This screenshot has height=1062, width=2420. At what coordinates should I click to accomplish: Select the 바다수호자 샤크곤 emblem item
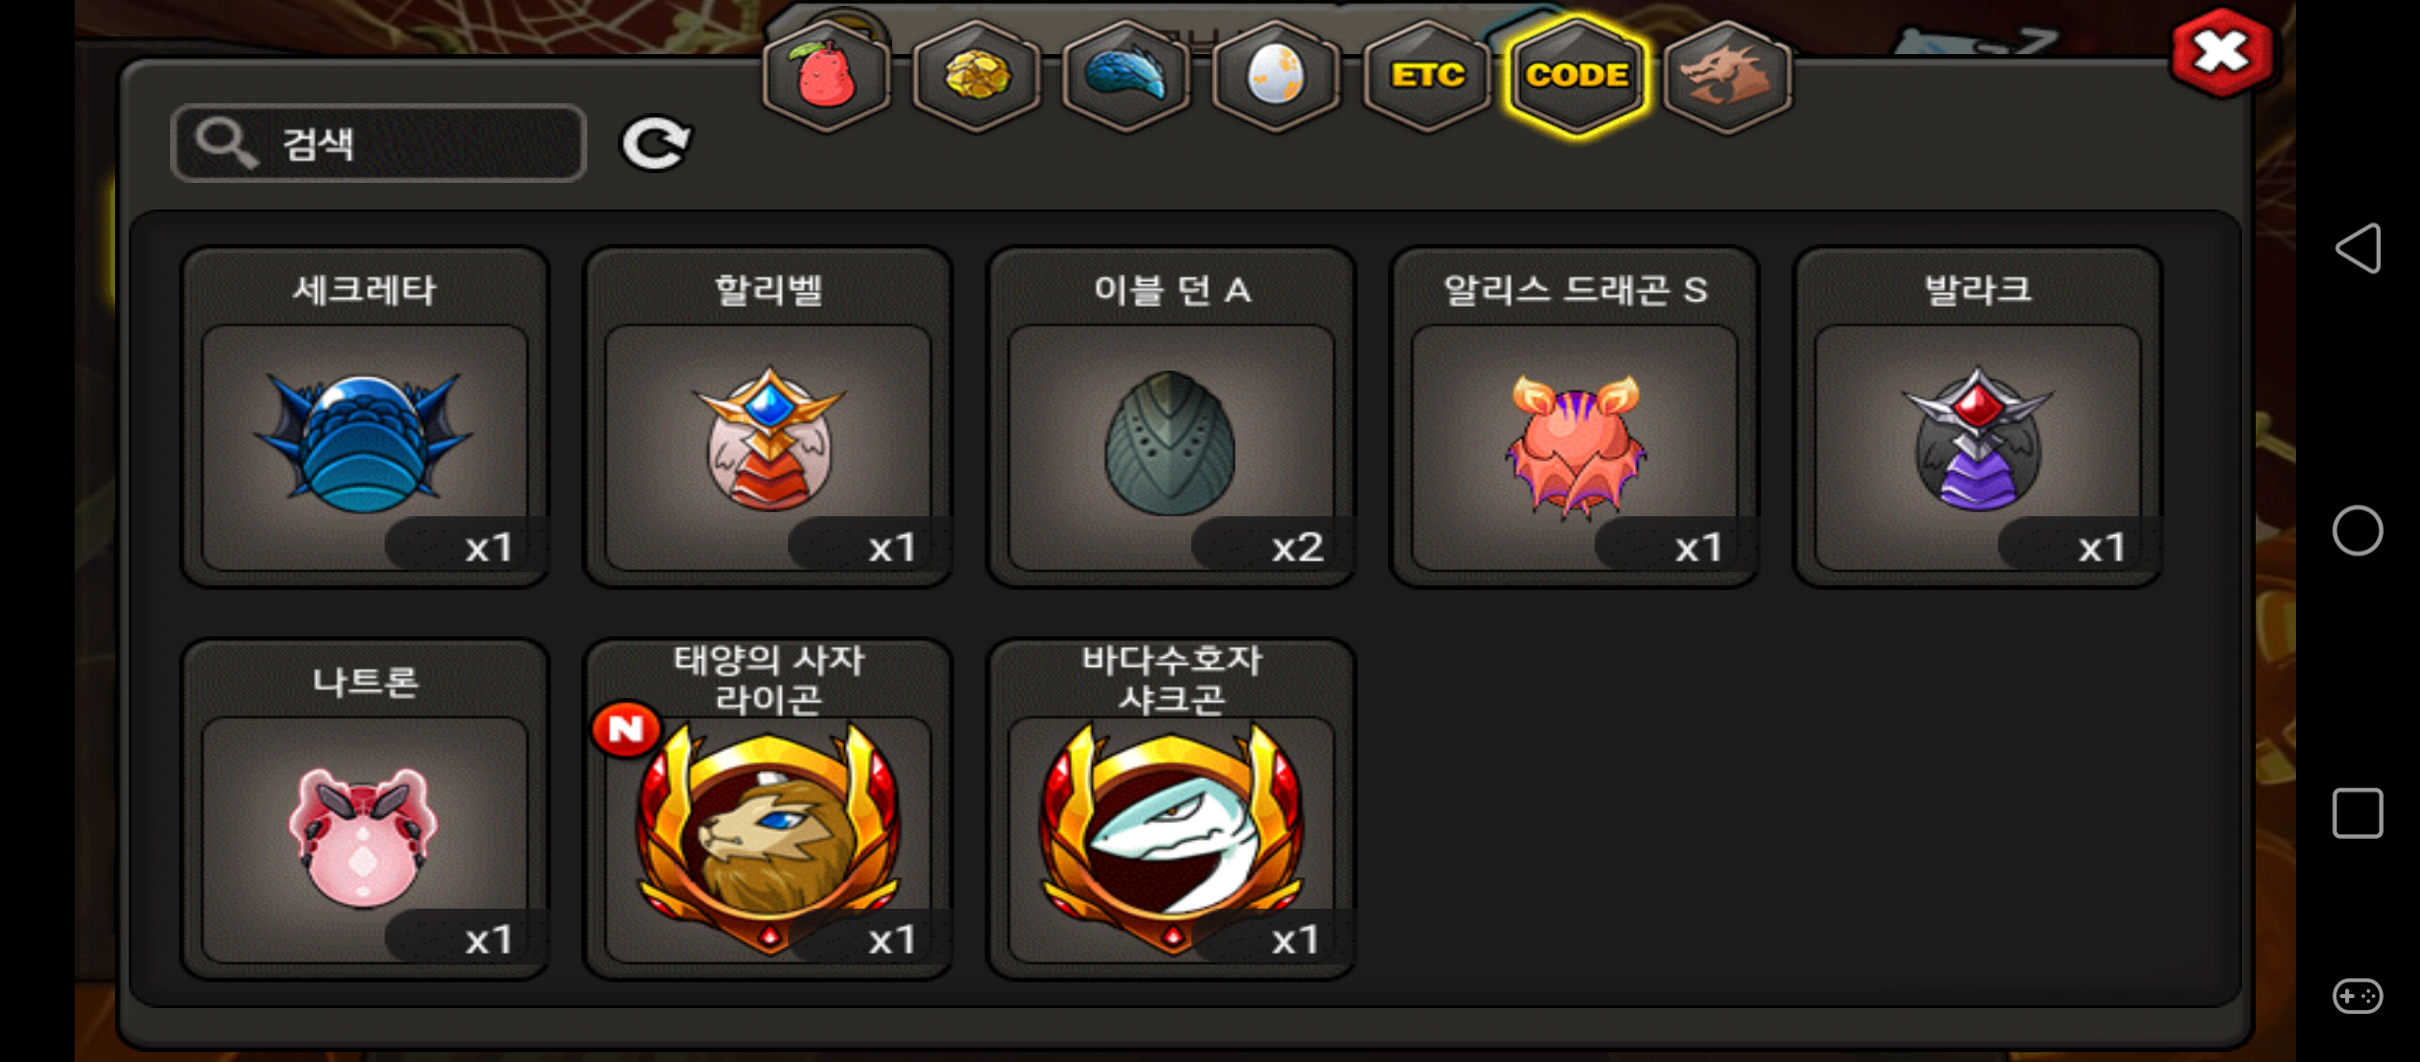1172,809
